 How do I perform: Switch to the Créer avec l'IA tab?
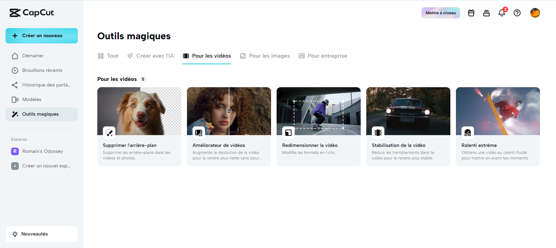150,56
